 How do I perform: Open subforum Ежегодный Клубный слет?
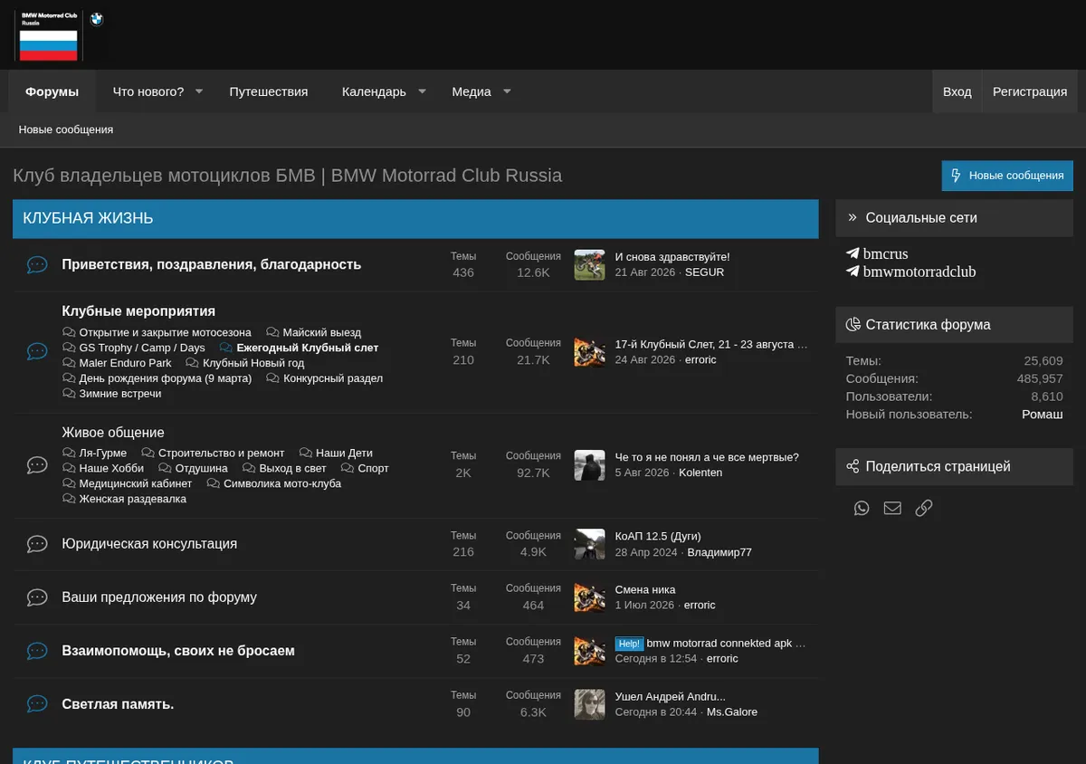pos(308,348)
